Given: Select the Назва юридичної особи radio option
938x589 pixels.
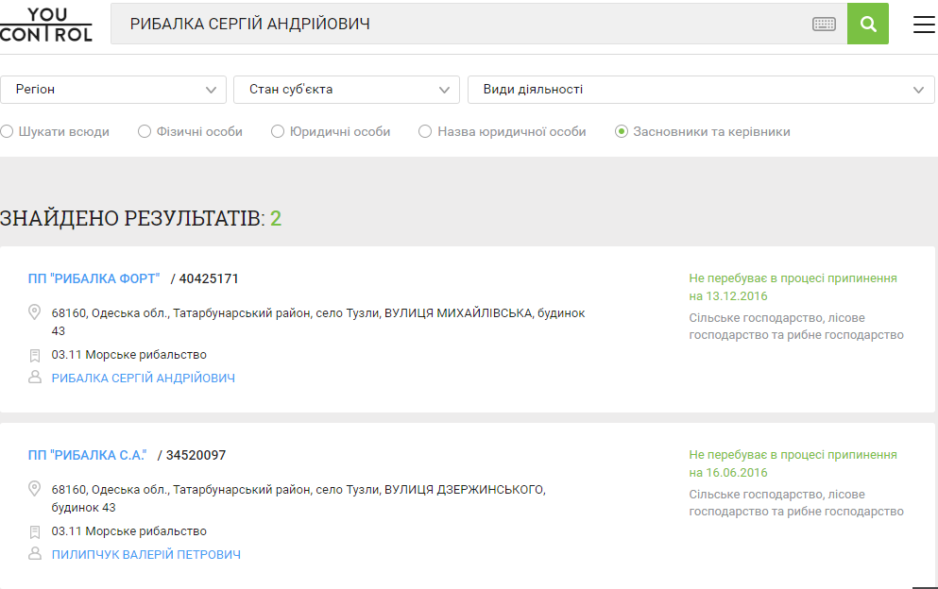Looking at the screenshot, I should pyautogui.click(x=425, y=132).
